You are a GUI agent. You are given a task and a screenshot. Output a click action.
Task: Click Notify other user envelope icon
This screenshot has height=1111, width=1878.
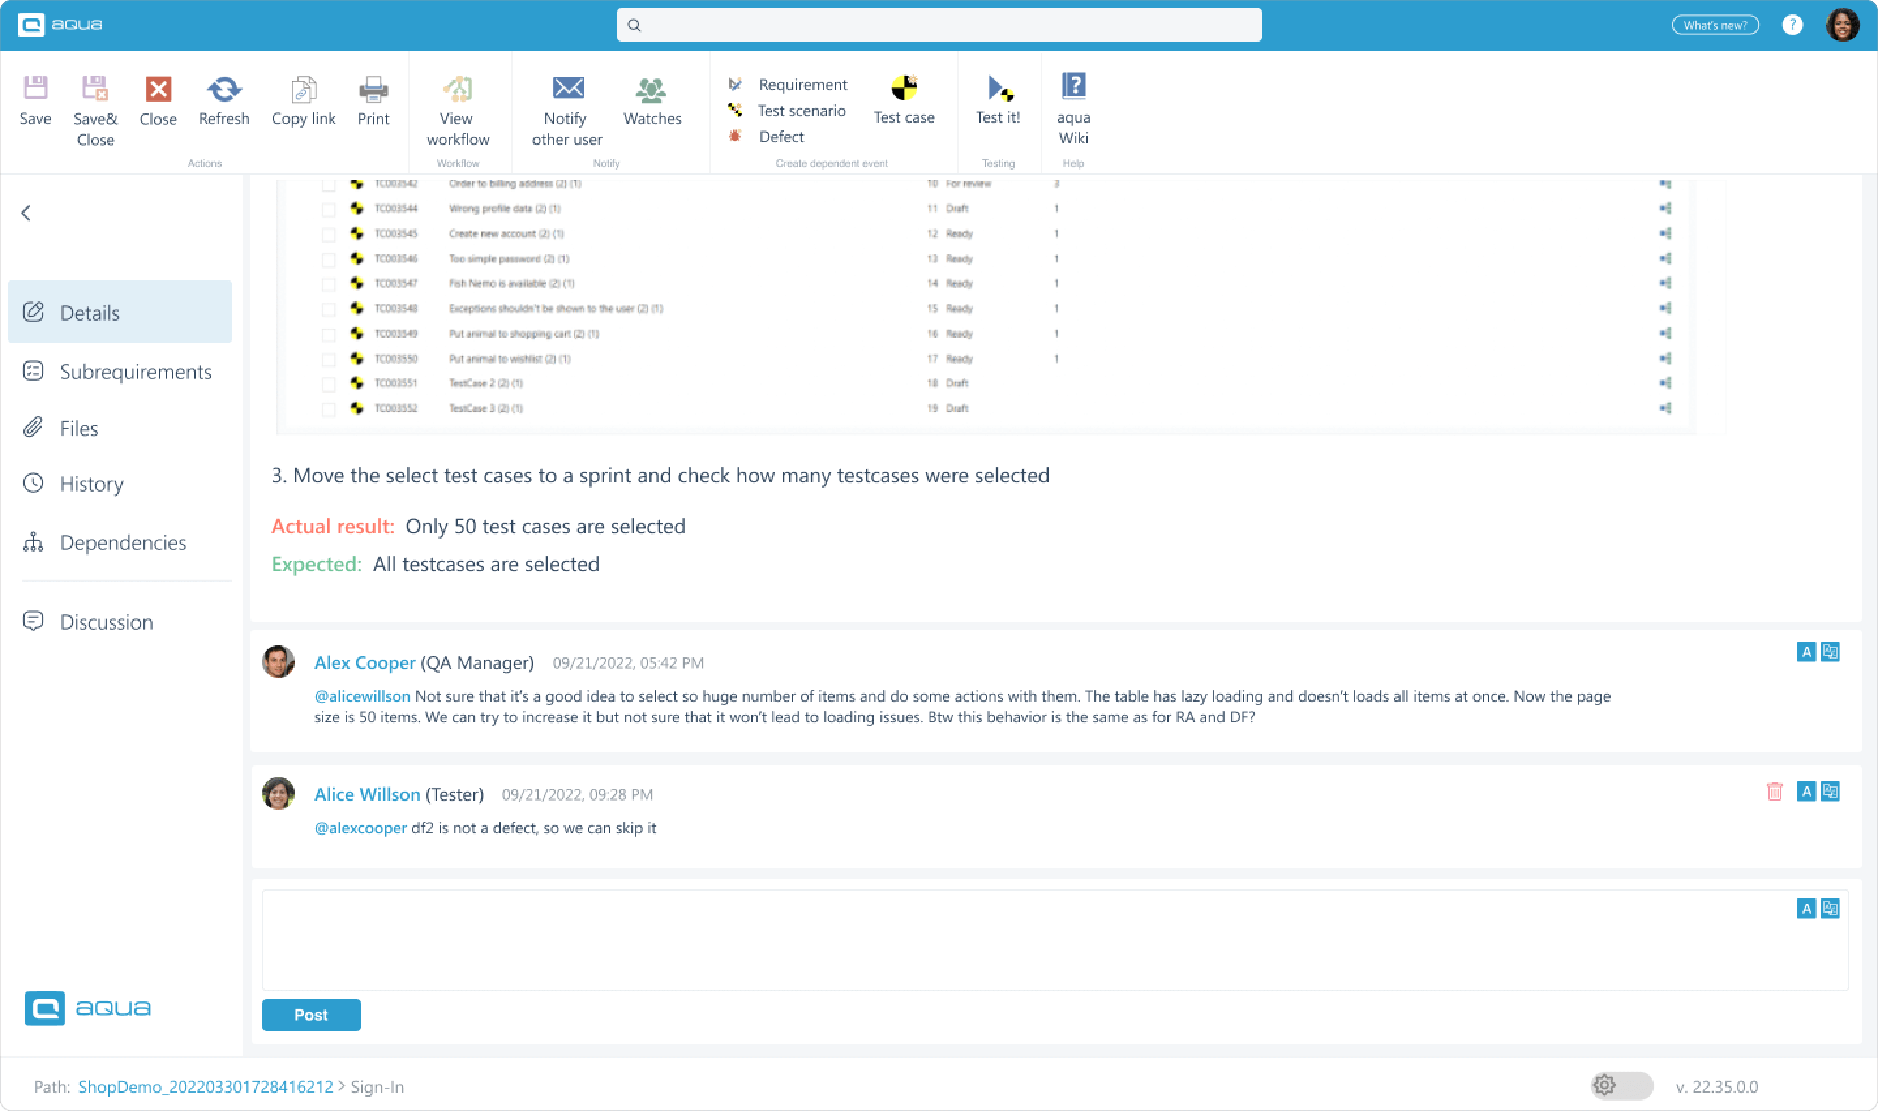pos(567,88)
